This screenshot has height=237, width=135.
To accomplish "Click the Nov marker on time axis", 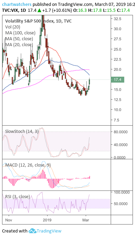I will pos(9,220).
